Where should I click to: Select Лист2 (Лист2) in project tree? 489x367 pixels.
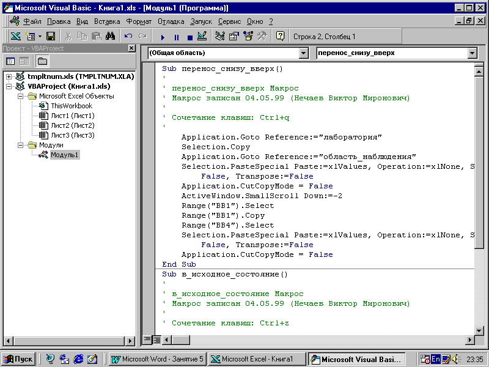(x=73, y=125)
